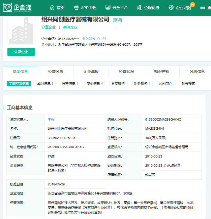Select the 股东信息 sub-tab

click(x=70, y=84)
